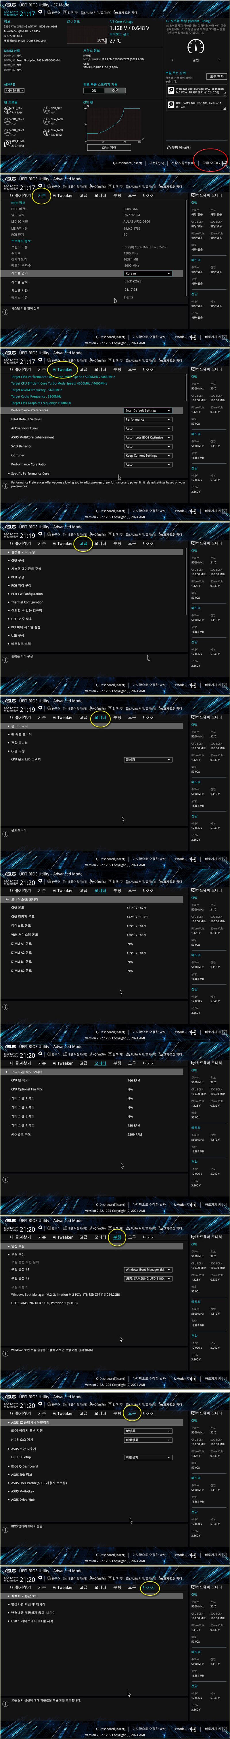Click info (i) icon on Ai Tweaker screen
This screenshot has height=1739, width=230.
(5, 486)
